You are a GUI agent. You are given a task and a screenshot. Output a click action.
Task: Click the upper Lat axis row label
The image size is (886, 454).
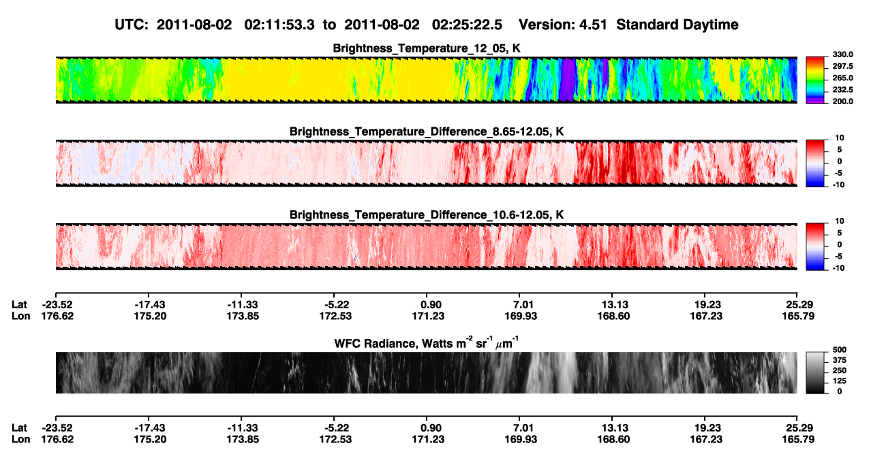(x=19, y=304)
